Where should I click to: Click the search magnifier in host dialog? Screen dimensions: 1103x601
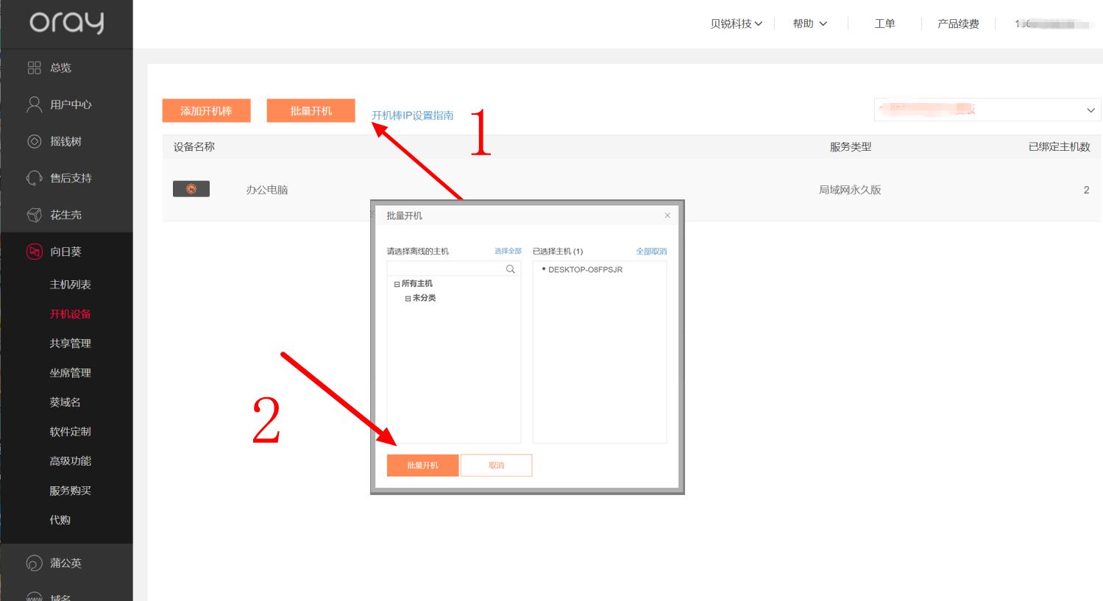point(510,269)
